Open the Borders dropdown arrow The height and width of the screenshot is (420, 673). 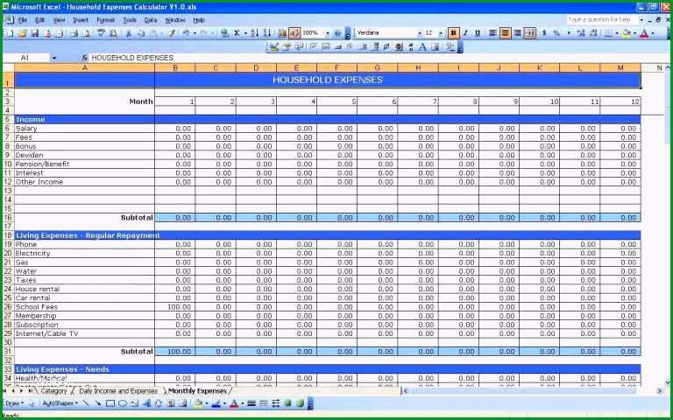click(617, 33)
